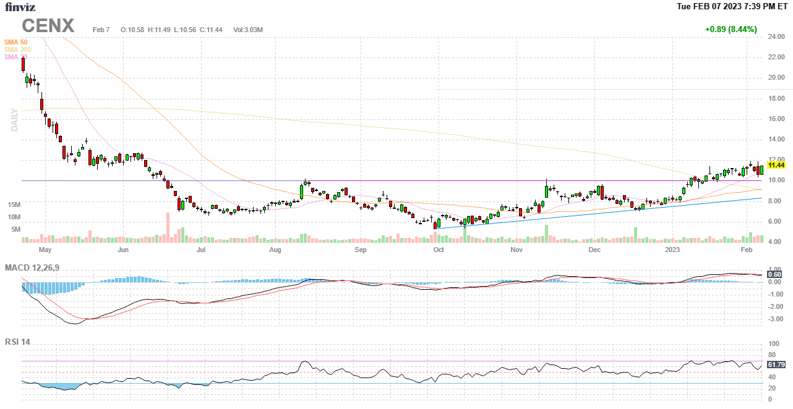The width and height of the screenshot is (793, 409).
Task: Click the finviz logo
Action: [20, 7]
